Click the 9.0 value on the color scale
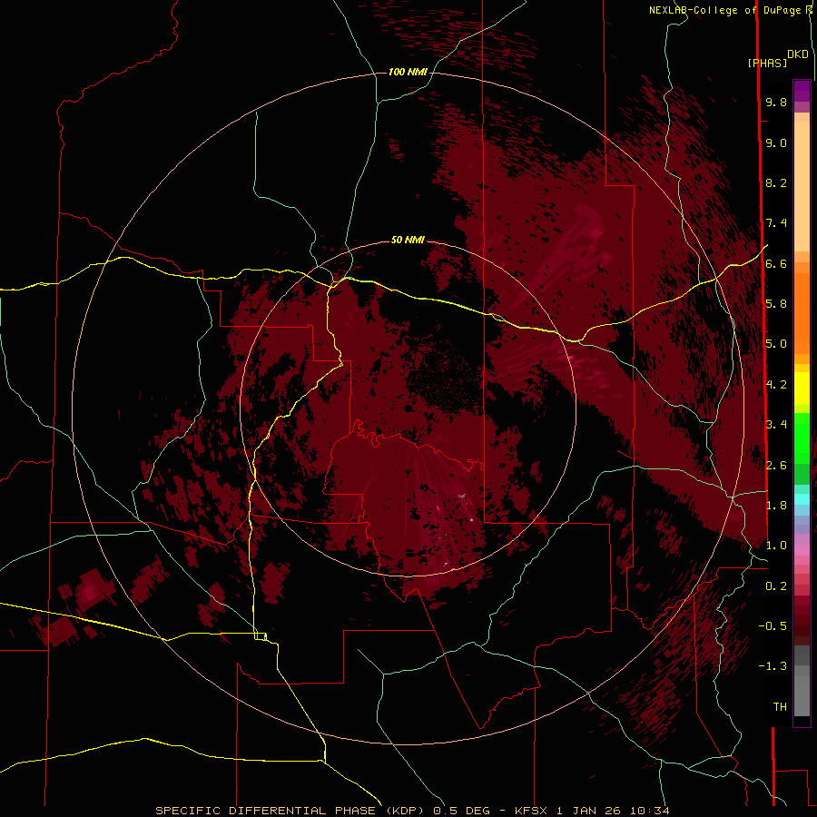This screenshot has width=817, height=817. click(776, 143)
